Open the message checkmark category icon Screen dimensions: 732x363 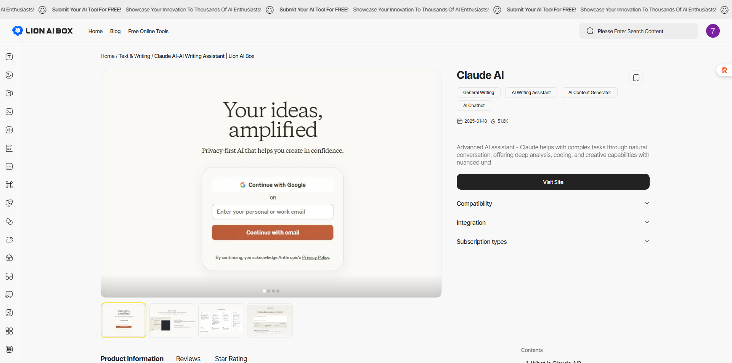click(9, 294)
